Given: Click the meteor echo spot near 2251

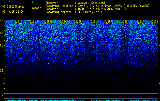Looking at the screenshot, I should click(x=18, y=80).
